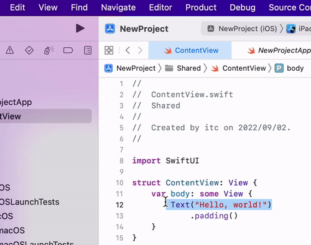Open the NewProject breadcrumb in jump bar

(x=136, y=68)
